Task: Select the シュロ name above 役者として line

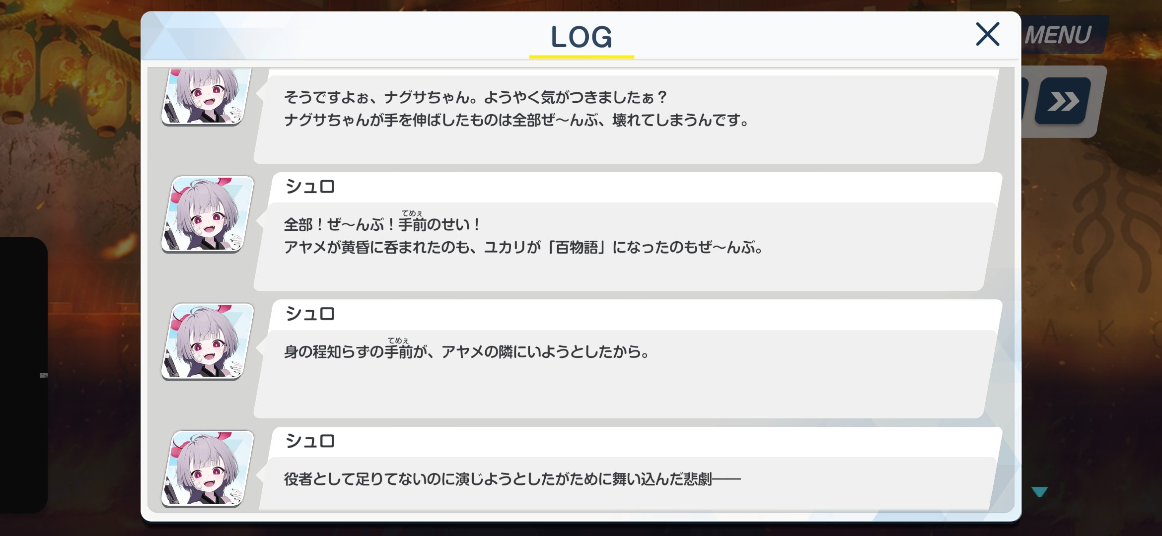Action: point(310,441)
